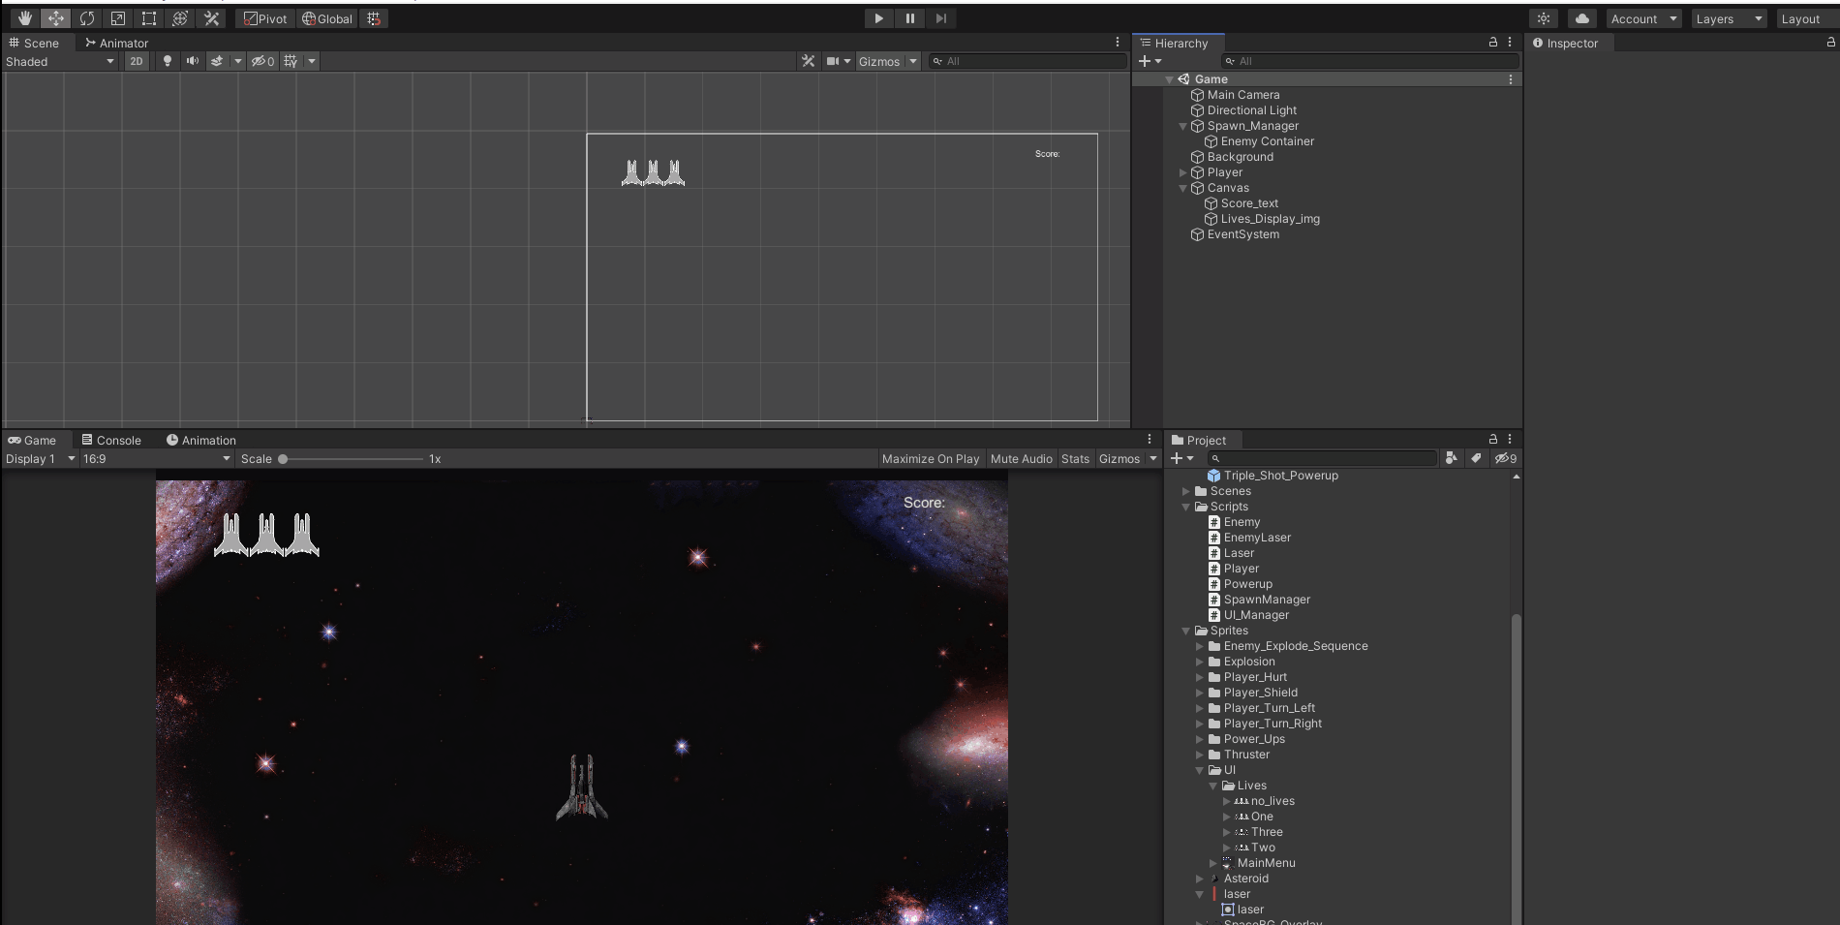Lock the Hierarchy panel
1840x925 pixels.
1492,43
